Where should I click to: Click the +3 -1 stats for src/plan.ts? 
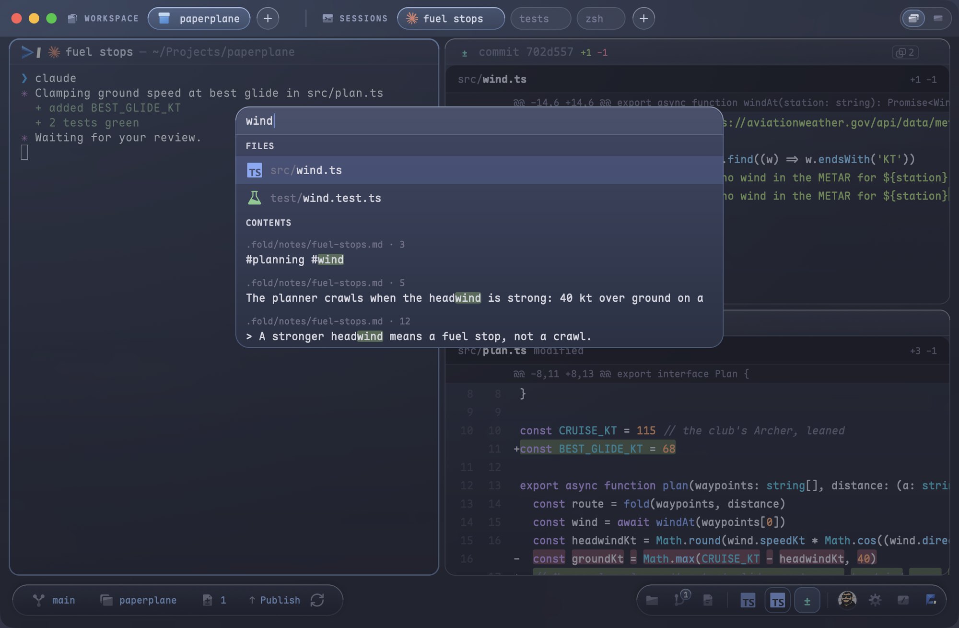(923, 351)
